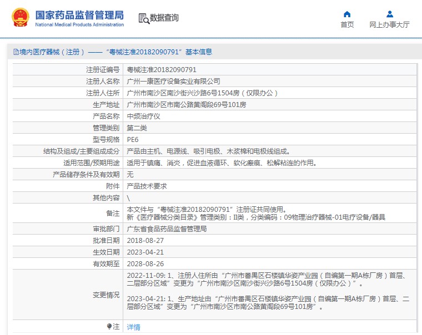Open the 详情 link at the bottom
The image size is (422, 335).
pos(134,327)
